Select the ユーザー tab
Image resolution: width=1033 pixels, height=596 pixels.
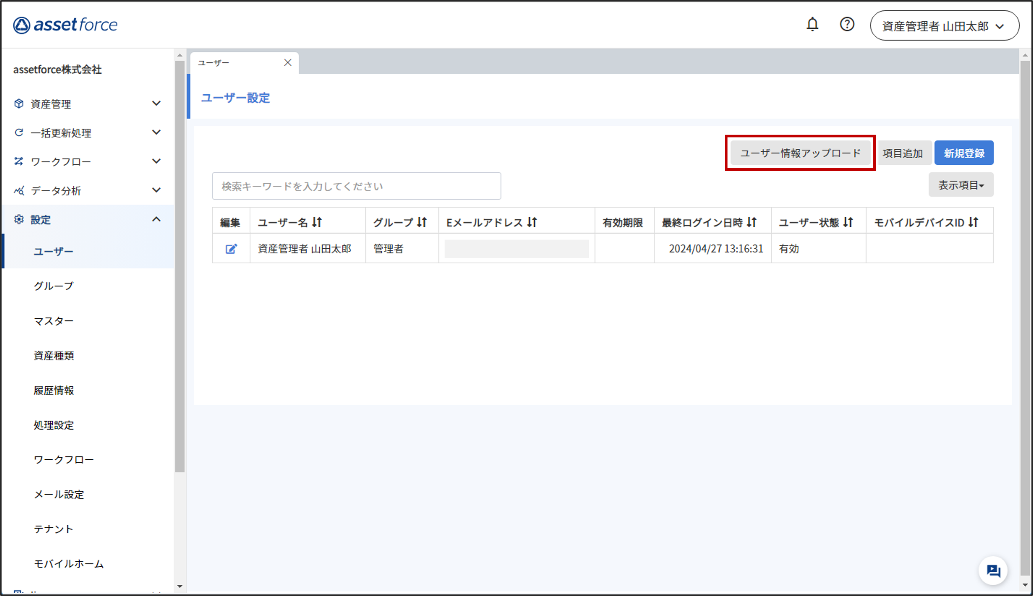coord(244,63)
